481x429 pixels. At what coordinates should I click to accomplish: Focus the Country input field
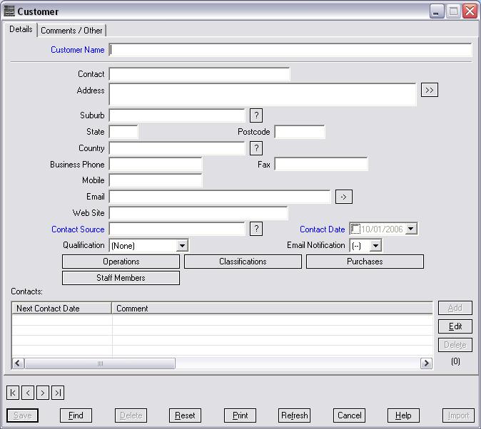click(x=177, y=148)
